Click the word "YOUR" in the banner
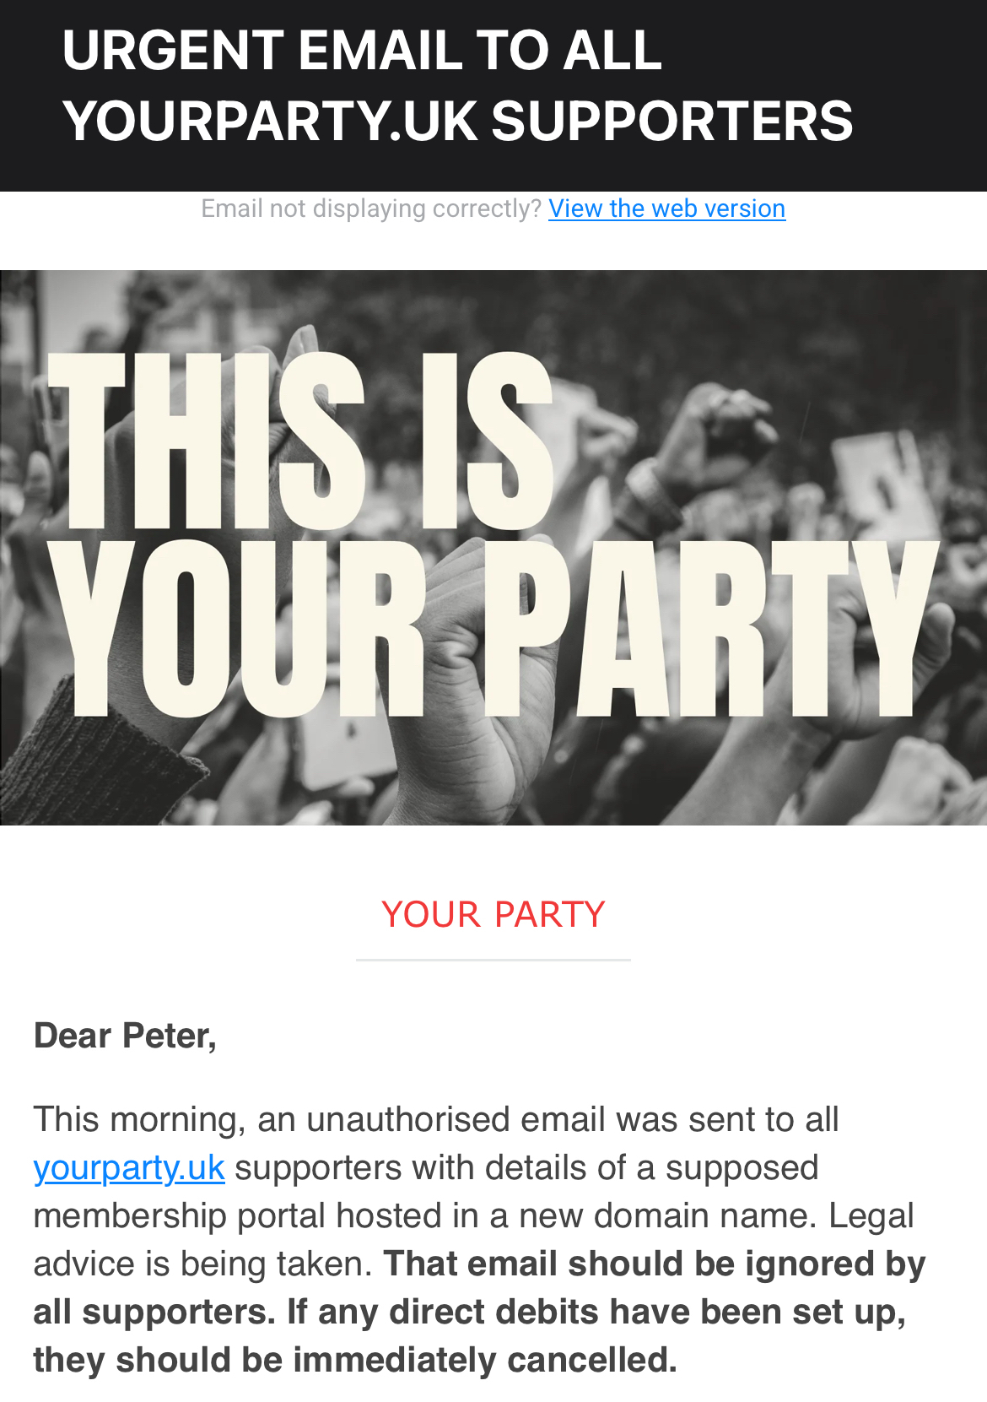 point(236,629)
